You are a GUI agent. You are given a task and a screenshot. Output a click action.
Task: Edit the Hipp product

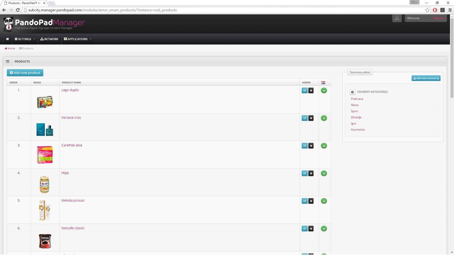tap(304, 173)
